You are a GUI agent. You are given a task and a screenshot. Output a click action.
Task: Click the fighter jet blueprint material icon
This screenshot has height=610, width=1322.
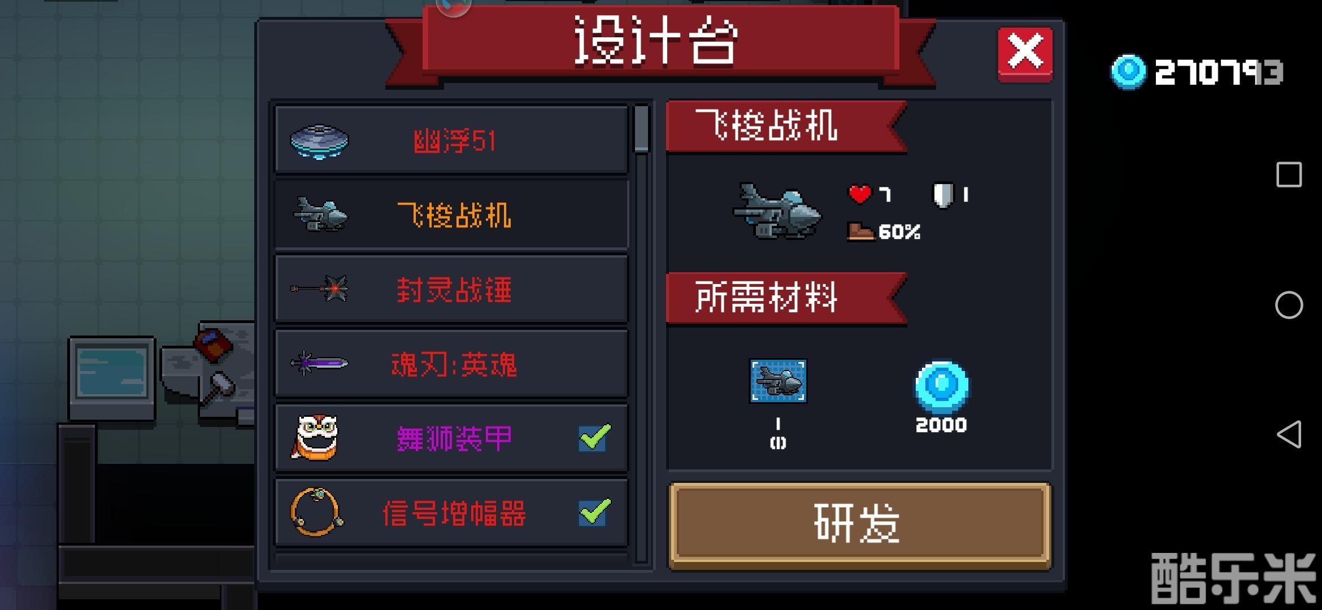click(778, 381)
